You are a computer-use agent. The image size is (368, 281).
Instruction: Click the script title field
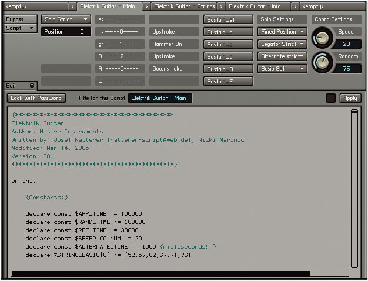(x=160, y=98)
